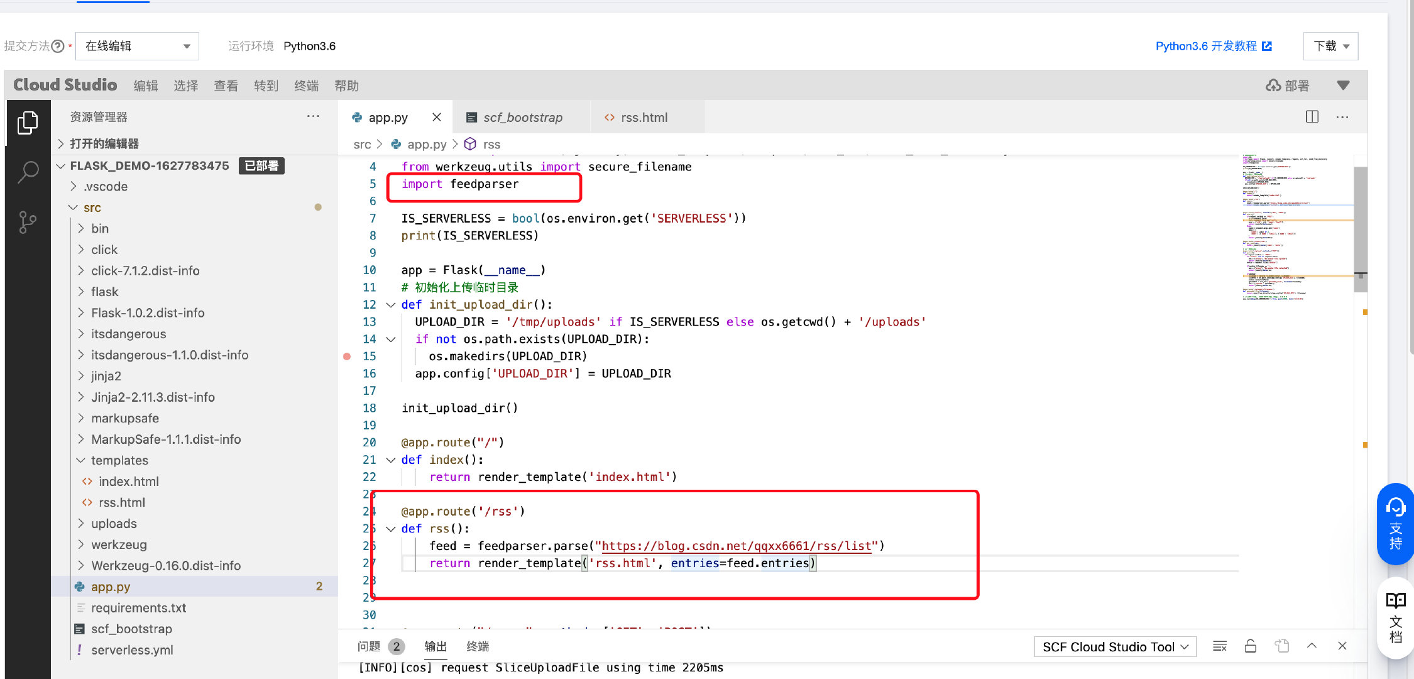This screenshot has width=1414, height=679.
Task: Click the 下载 download button
Action: (1330, 46)
